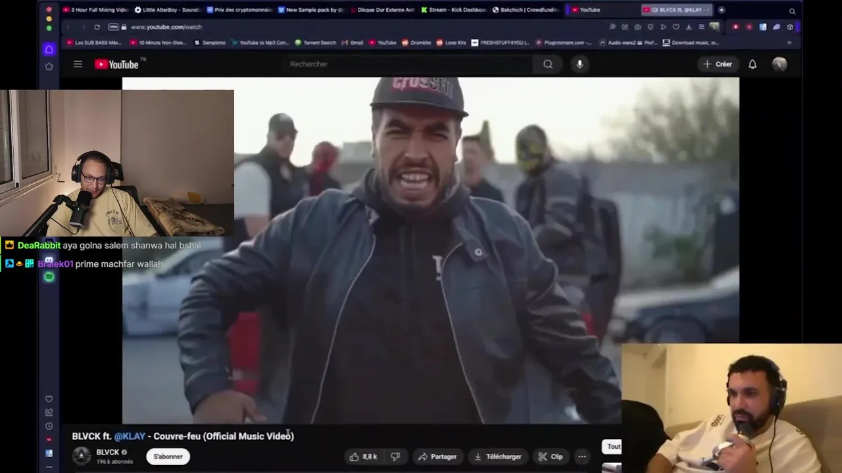Screen dimensions: 842x473
Task: Open the Gmail bookmark
Action: coord(352,43)
